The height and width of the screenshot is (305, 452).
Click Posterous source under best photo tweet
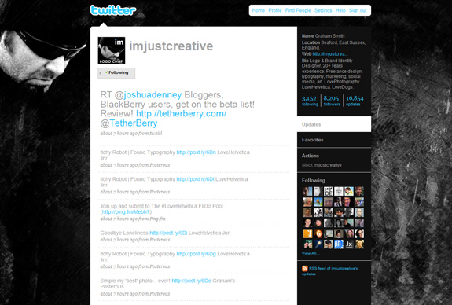(x=160, y=294)
